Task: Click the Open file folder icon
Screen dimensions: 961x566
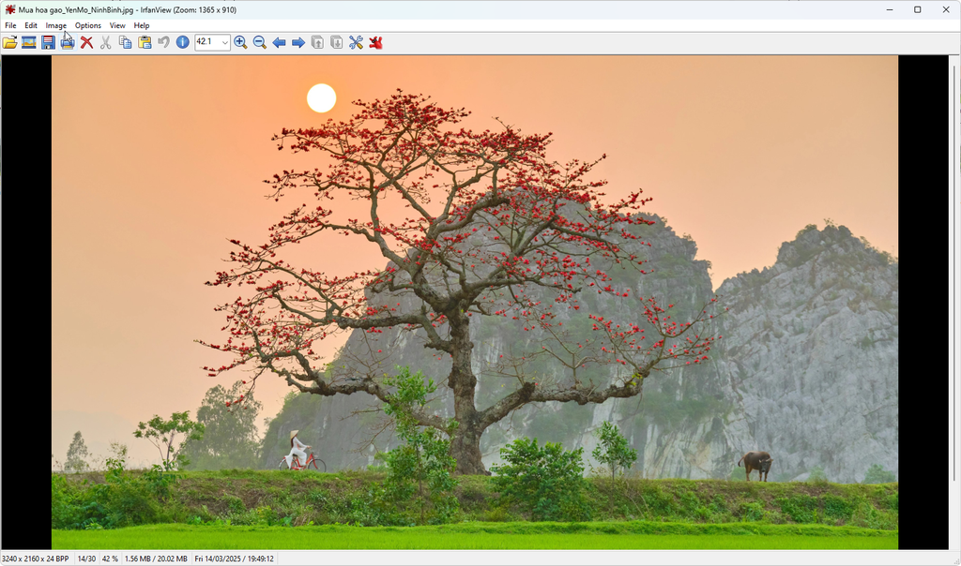Action: pyautogui.click(x=9, y=42)
